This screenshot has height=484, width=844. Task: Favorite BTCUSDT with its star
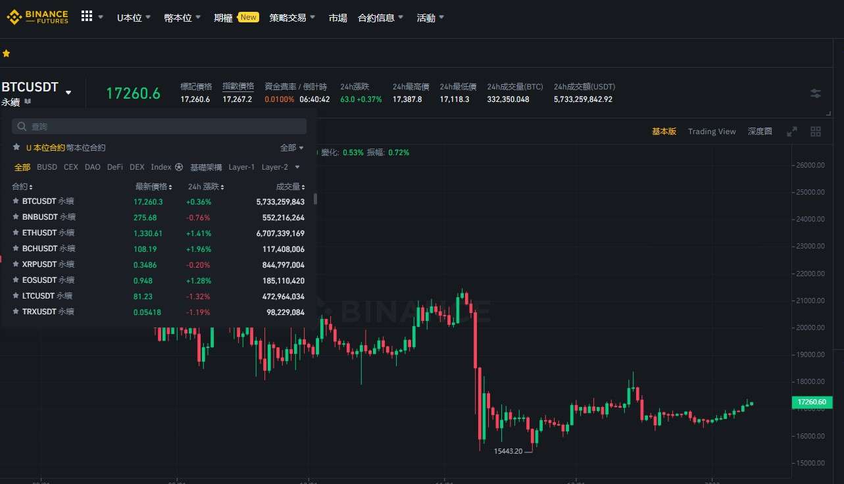click(x=16, y=201)
